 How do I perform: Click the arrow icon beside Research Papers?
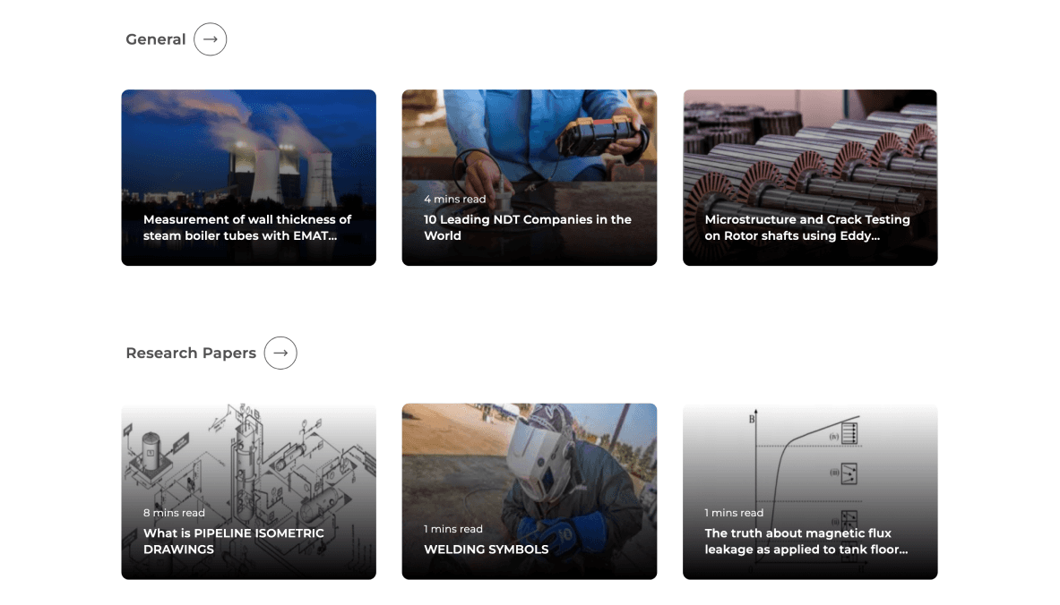pyautogui.click(x=280, y=354)
